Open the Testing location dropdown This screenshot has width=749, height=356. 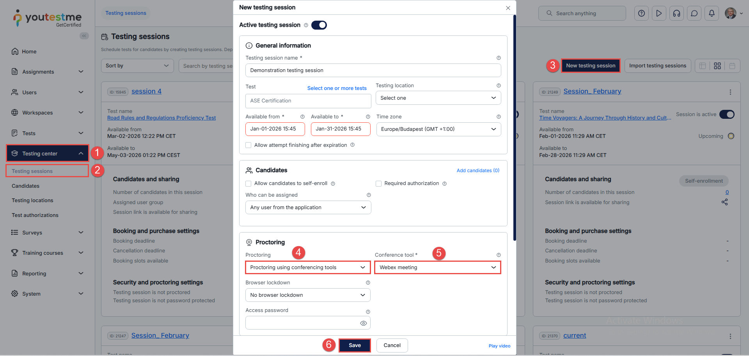438,98
